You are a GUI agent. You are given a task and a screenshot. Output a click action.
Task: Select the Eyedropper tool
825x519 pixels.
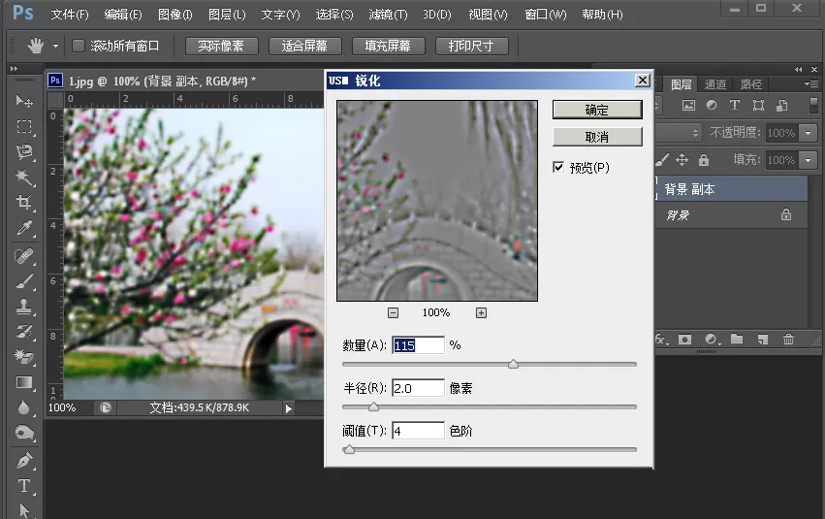pyautogui.click(x=23, y=228)
